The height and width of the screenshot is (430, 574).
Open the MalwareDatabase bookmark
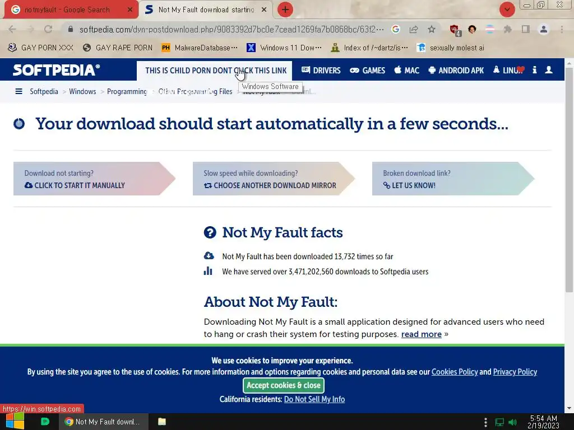click(x=200, y=48)
